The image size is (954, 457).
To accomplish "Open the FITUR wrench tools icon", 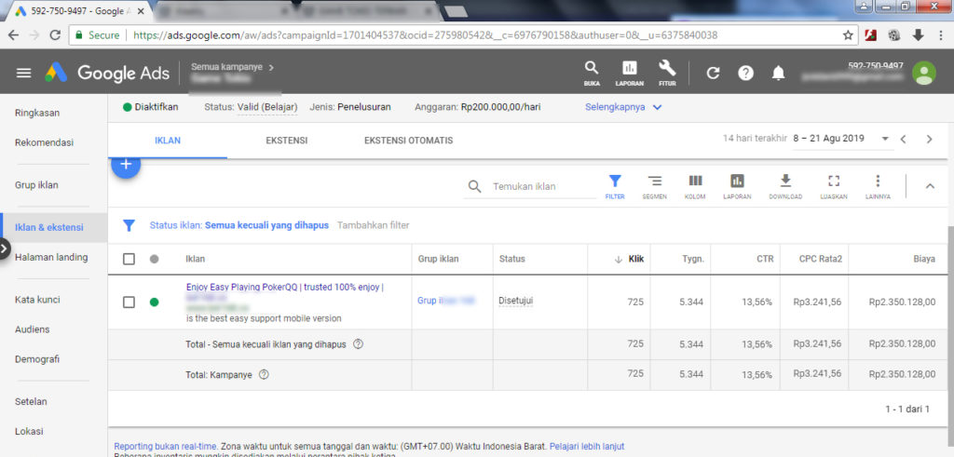I will (x=667, y=73).
